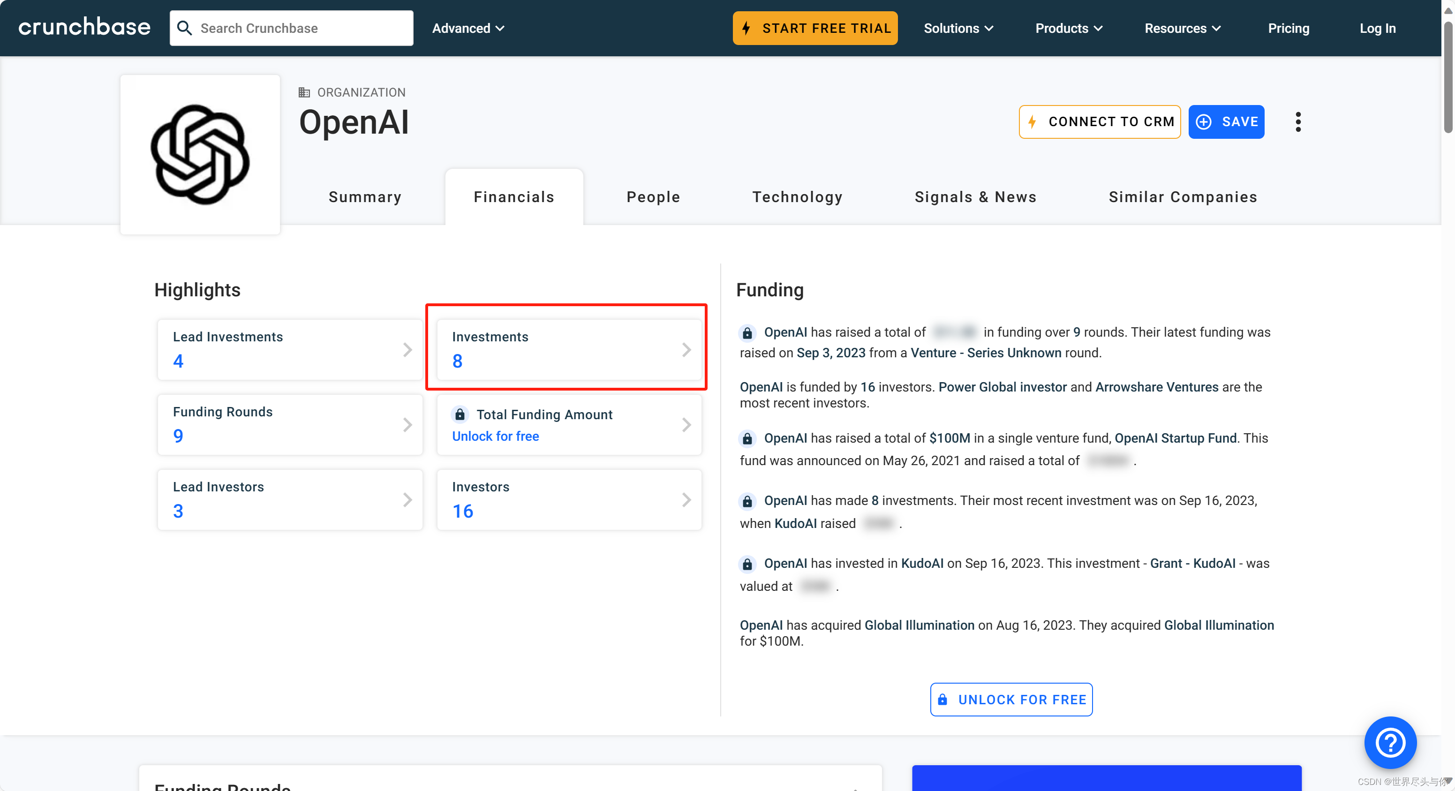The width and height of the screenshot is (1455, 791).
Task: Select the Financials tab
Action: [514, 197]
